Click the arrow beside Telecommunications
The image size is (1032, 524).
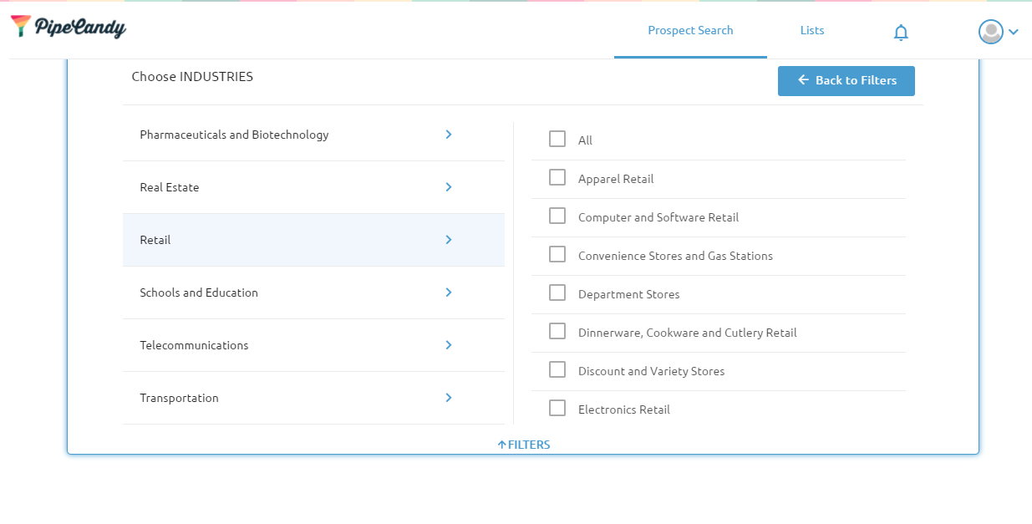[x=449, y=345]
